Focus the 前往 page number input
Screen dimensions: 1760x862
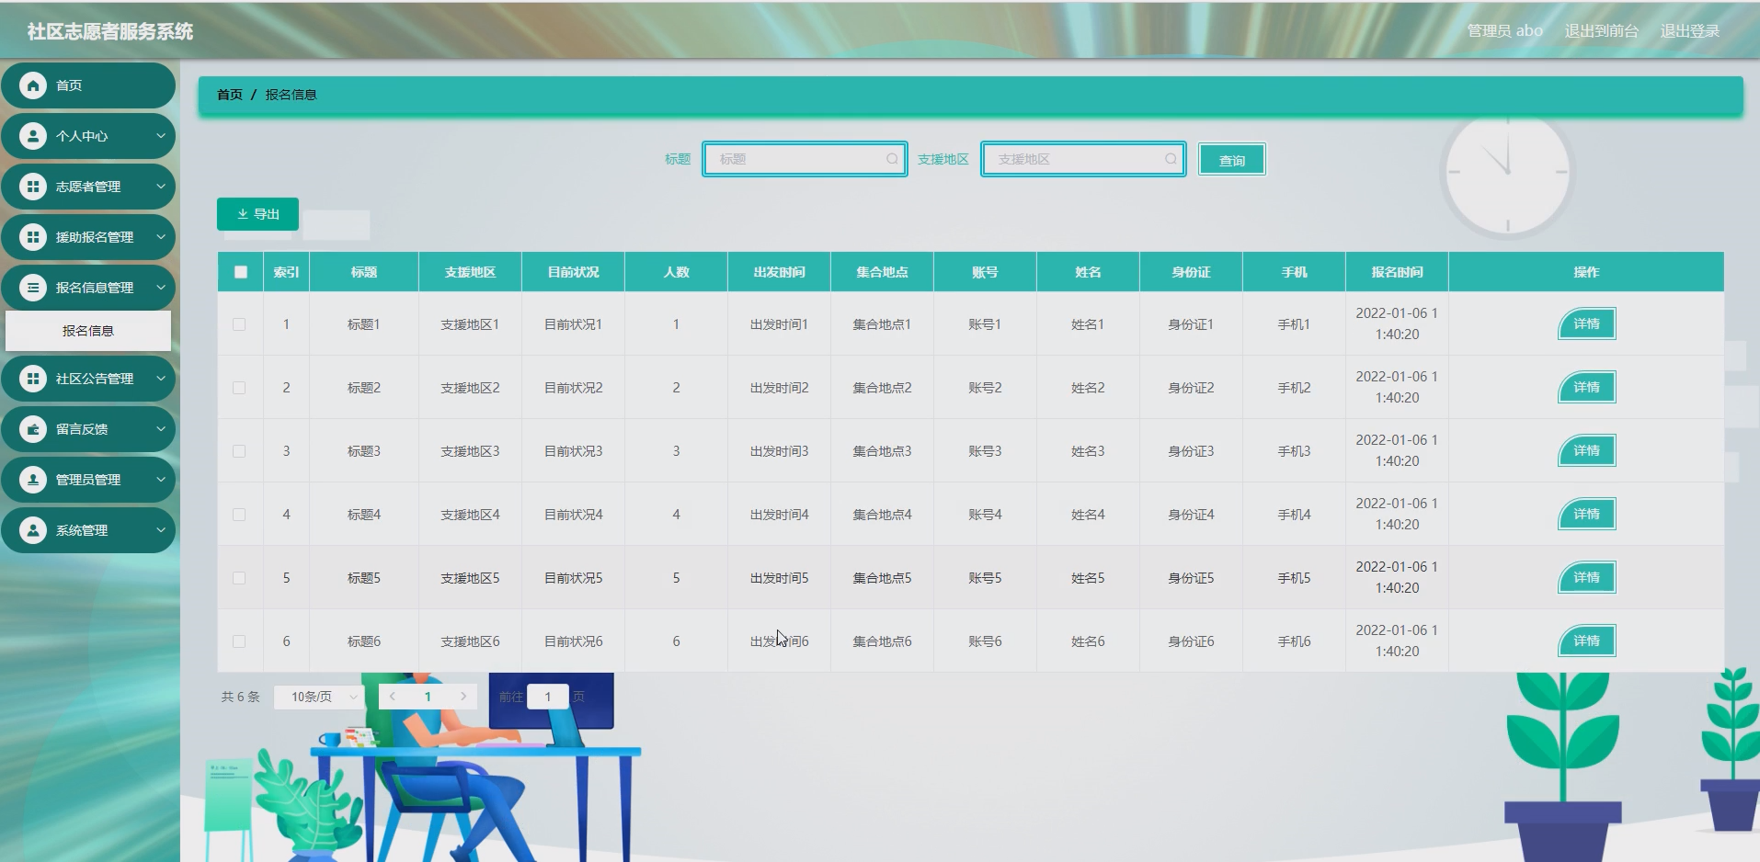pyautogui.click(x=548, y=697)
